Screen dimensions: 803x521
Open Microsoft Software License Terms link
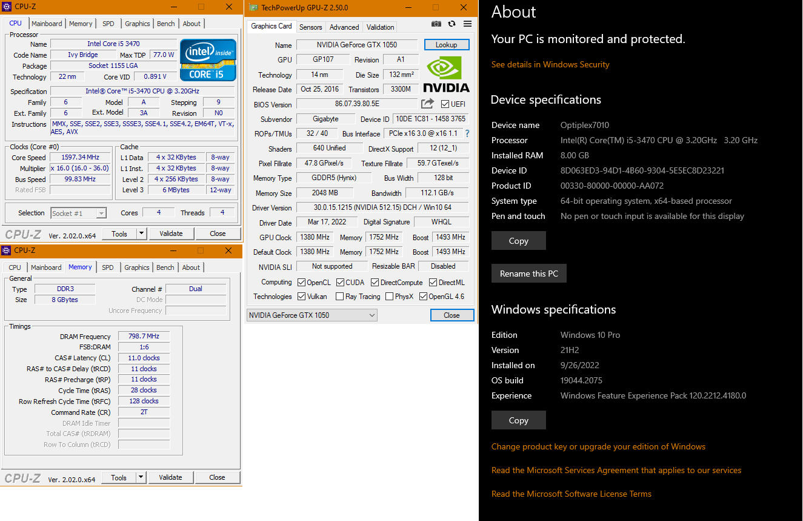pyautogui.click(x=571, y=494)
